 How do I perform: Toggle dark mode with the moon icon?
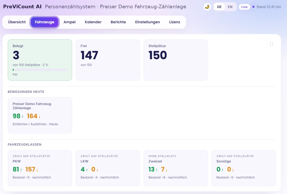point(207,7)
